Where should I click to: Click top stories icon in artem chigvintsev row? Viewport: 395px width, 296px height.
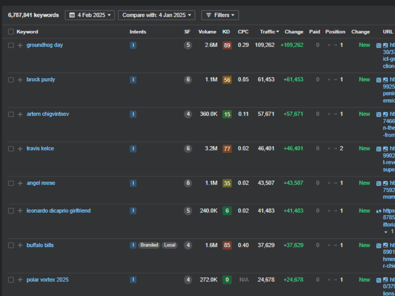[379, 114]
